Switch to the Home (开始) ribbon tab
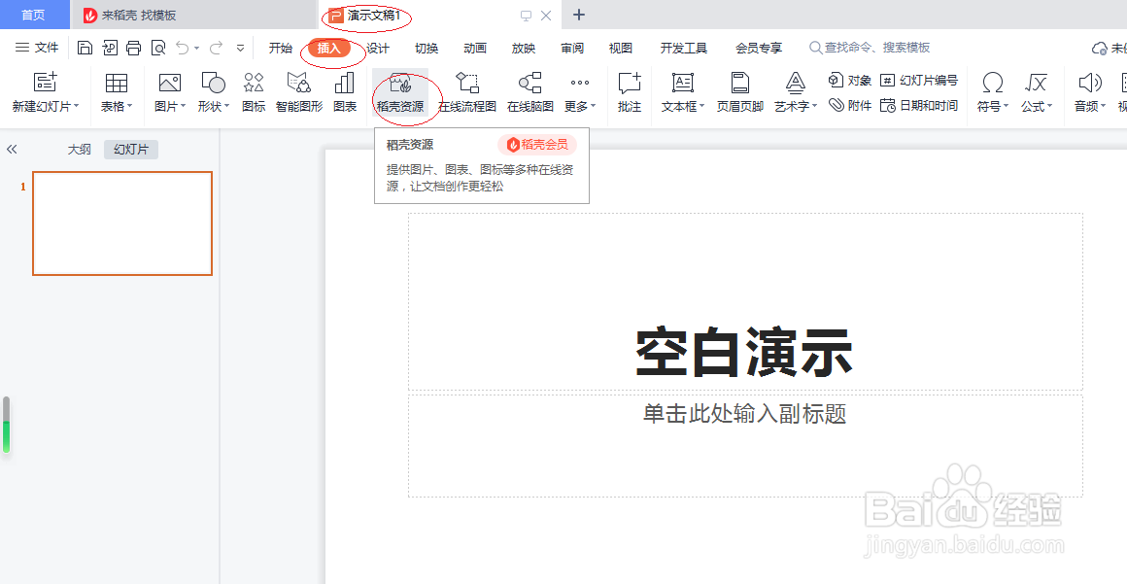Viewport: 1127px width, 584px height. pos(281,49)
